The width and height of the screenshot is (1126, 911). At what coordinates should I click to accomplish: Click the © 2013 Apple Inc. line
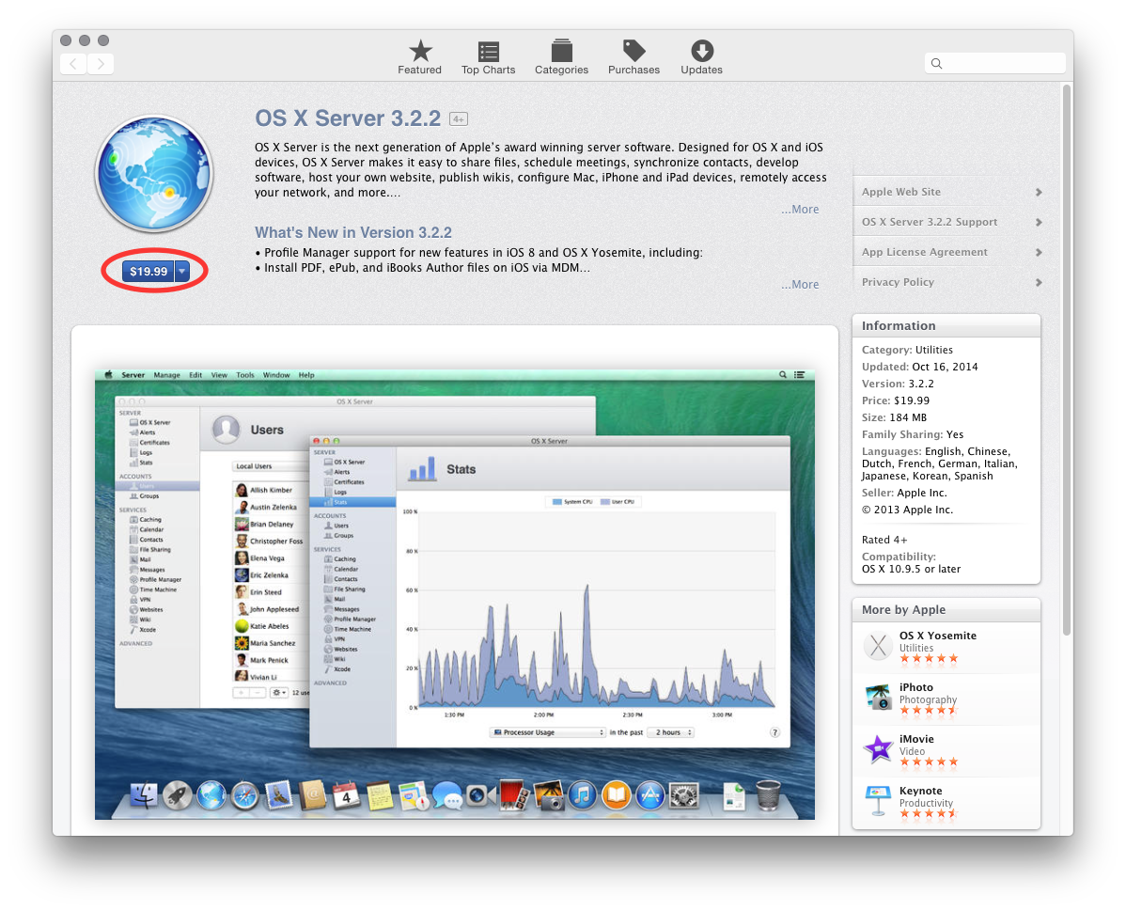pyautogui.click(x=907, y=510)
